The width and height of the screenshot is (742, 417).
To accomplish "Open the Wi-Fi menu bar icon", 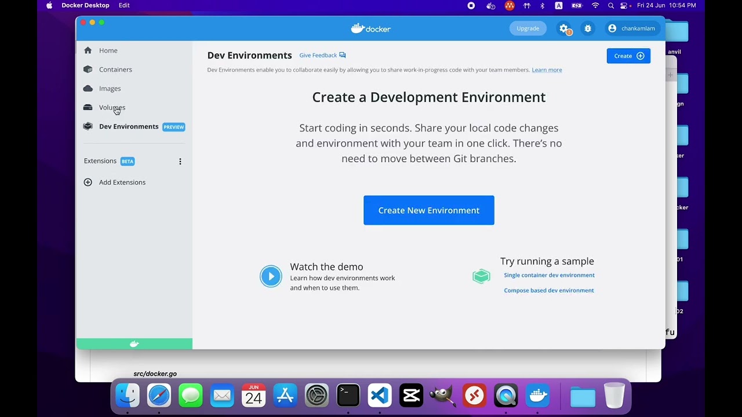I will click(x=595, y=5).
